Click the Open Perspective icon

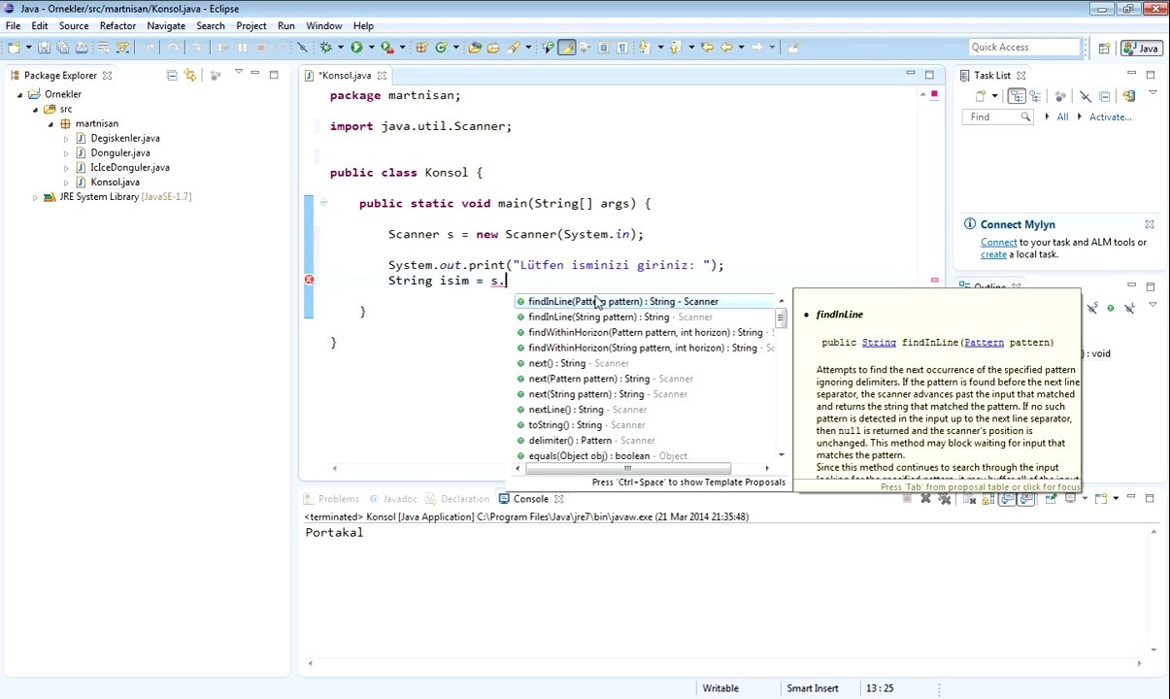point(1105,48)
